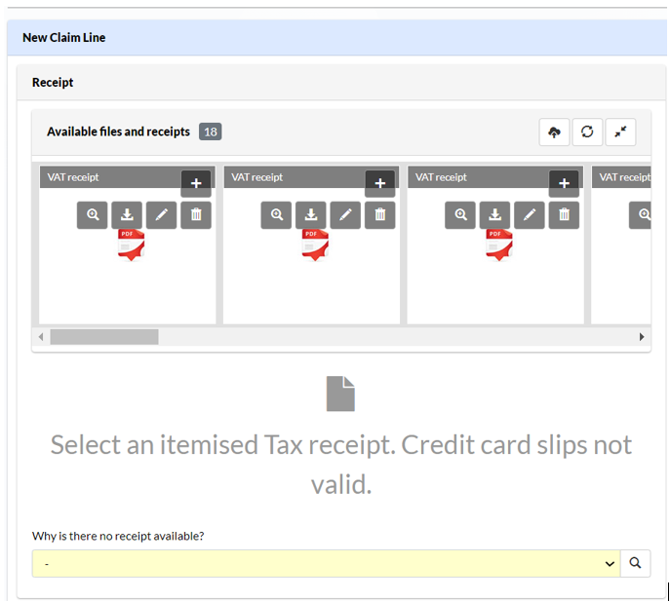Zoom into the second VAT receipt
670x601 pixels.
point(276,214)
